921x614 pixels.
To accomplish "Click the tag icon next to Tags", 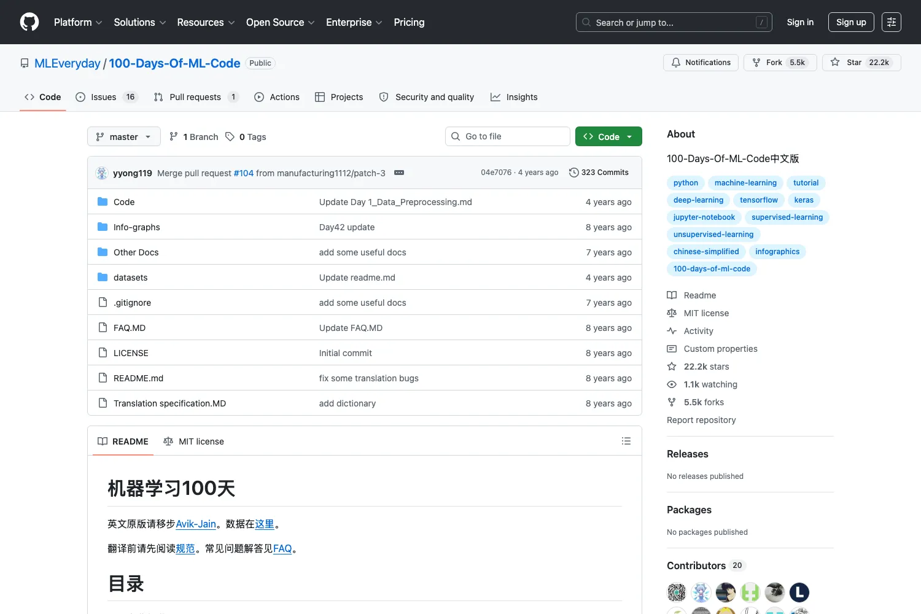I will coord(230,136).
